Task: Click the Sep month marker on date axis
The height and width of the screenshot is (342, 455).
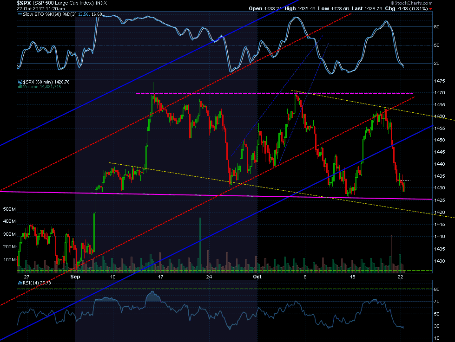Action: coord(75,277)
